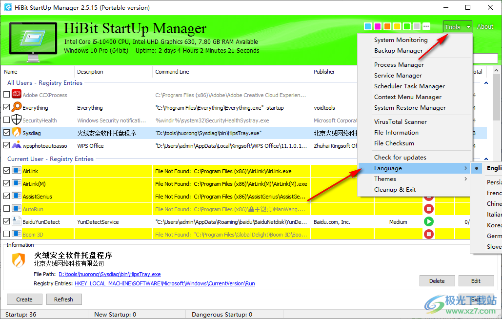This screenshot has width=502, height=319.
Task: Click the HiBit app icon in the title bar
Action: [x=8, y=7]
